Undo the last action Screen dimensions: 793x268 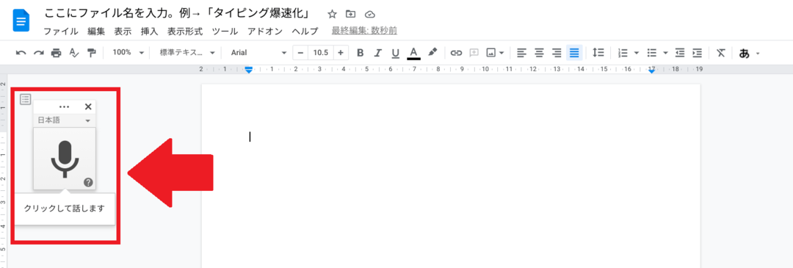pos(21,53)
